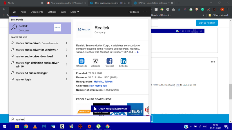The width and height of the screenshot is (232, 130).
Task: Click the Facebook icon for Realtek
Action: [x=109, y=61]
